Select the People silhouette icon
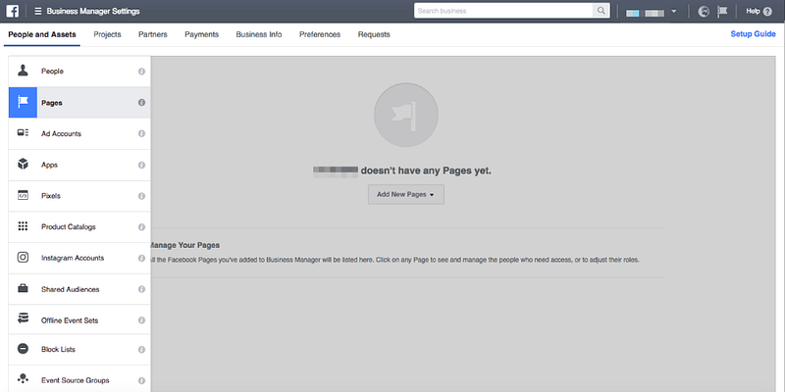The height and width of the screenshot is (392, 785). click(x=23, y=71)
